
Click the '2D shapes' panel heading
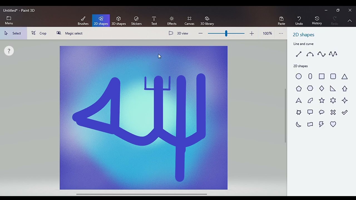click(x=303, y=35)
